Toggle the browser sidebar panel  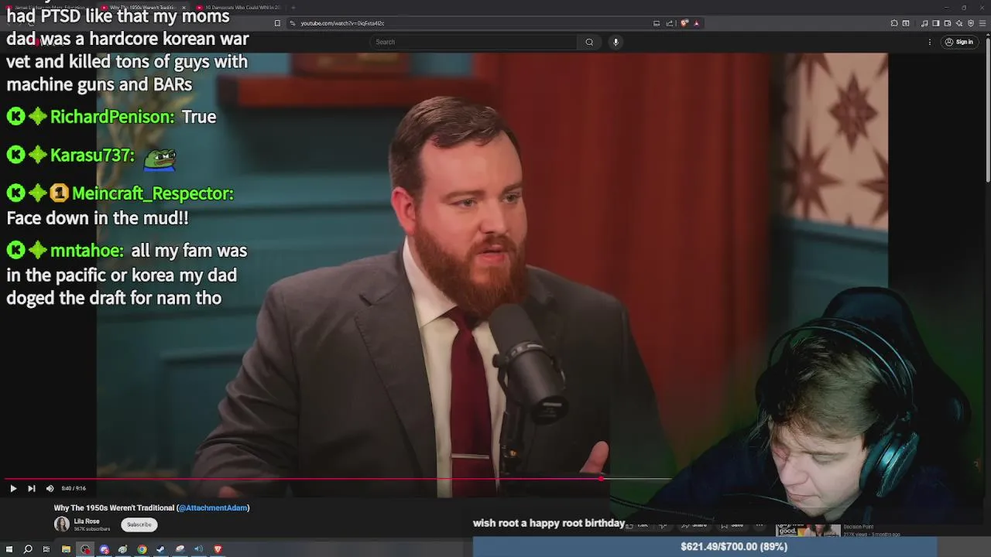pyautogui.click(x=936, y=23)
